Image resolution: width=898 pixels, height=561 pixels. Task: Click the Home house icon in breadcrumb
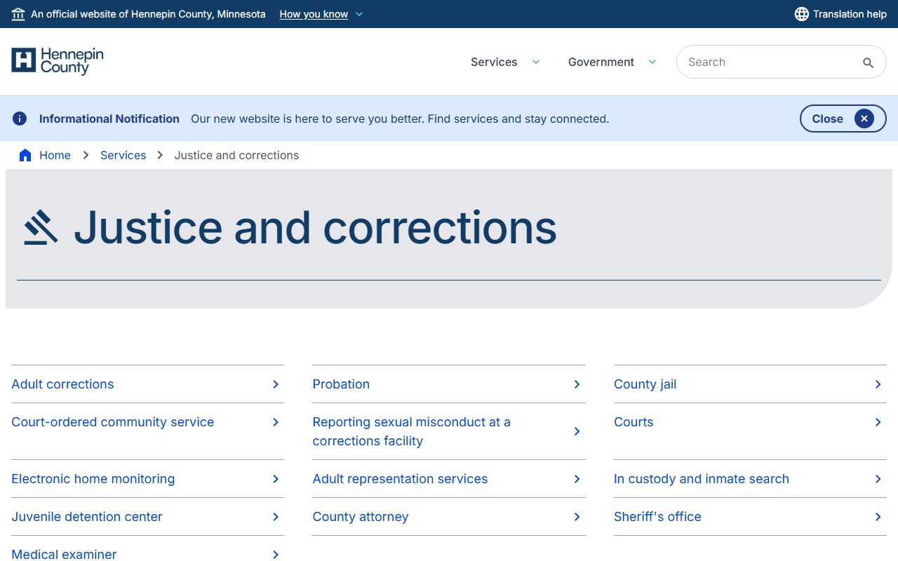(x=25, y=155)
